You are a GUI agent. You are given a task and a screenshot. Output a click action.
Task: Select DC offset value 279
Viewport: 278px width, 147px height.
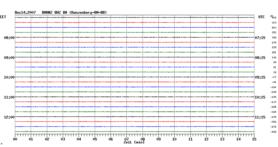[274, 43]
